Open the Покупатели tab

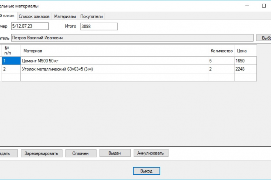pos(91,16)
